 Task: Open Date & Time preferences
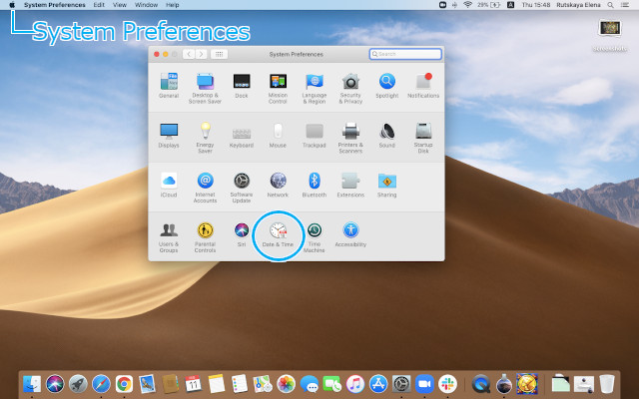click(x=278, y=234)
